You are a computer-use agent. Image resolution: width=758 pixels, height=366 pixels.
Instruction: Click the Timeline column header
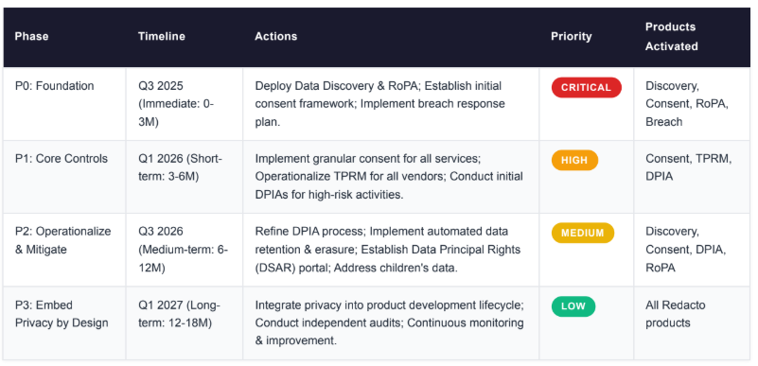(x=185, y=37)
